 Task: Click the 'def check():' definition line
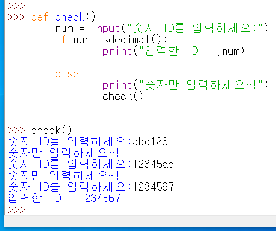tap(67, 17)
